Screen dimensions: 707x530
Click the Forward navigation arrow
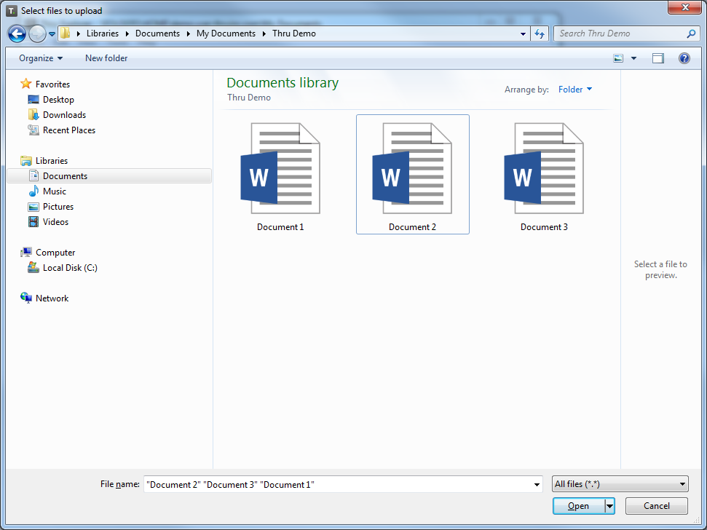pos(37,33)
